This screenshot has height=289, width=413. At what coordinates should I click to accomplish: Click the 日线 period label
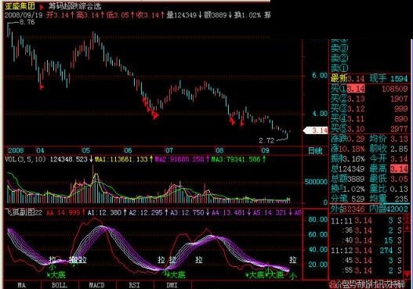(x=315, y=151)
